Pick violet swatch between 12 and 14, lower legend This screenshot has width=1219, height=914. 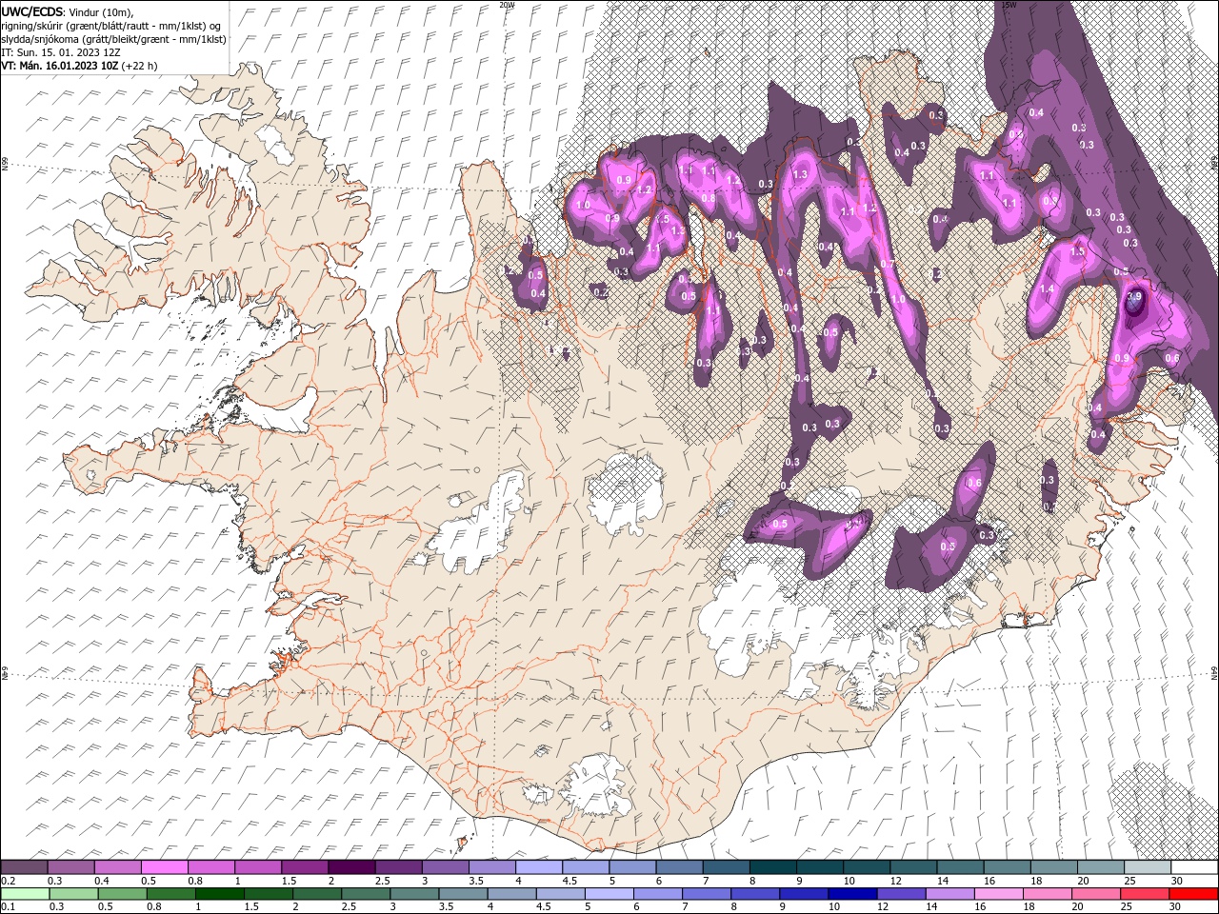[901, 893]
